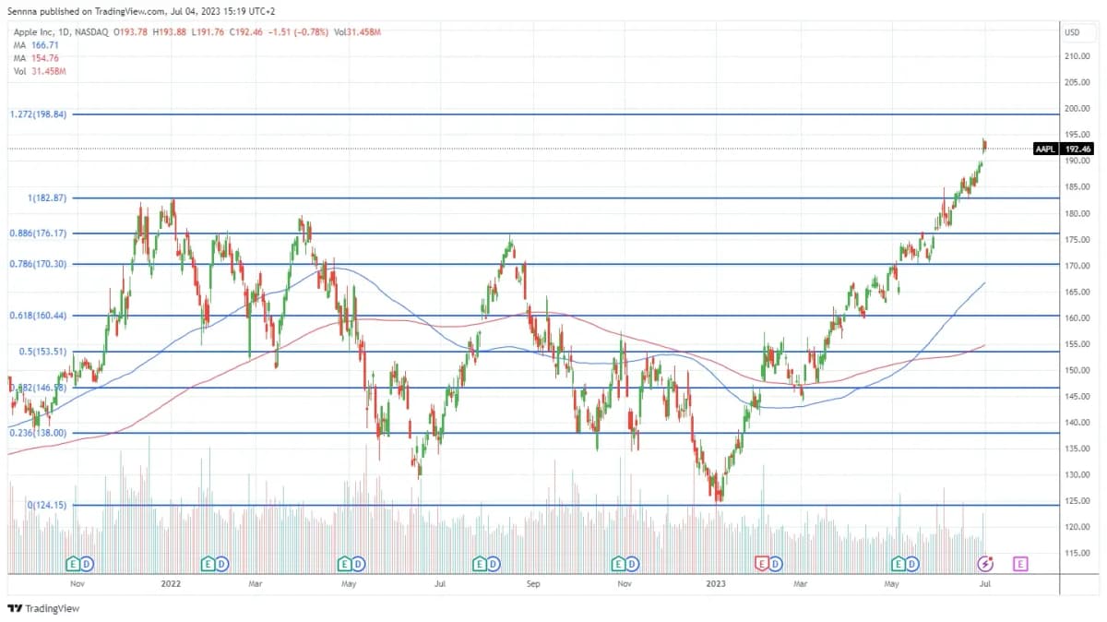Image resolution: width=1107 pixels, height=622 pixels.
Task: Select the 0.5(153.51) Fibonacci level label
Action: point(43,352)
